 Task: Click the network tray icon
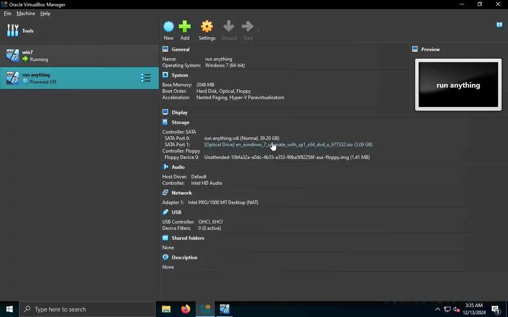point(447,309)
